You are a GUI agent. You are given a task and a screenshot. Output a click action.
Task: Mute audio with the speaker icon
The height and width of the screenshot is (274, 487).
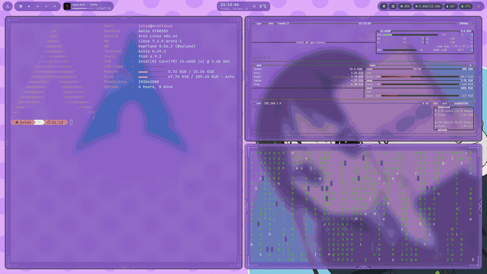click(x=29, y=6)
